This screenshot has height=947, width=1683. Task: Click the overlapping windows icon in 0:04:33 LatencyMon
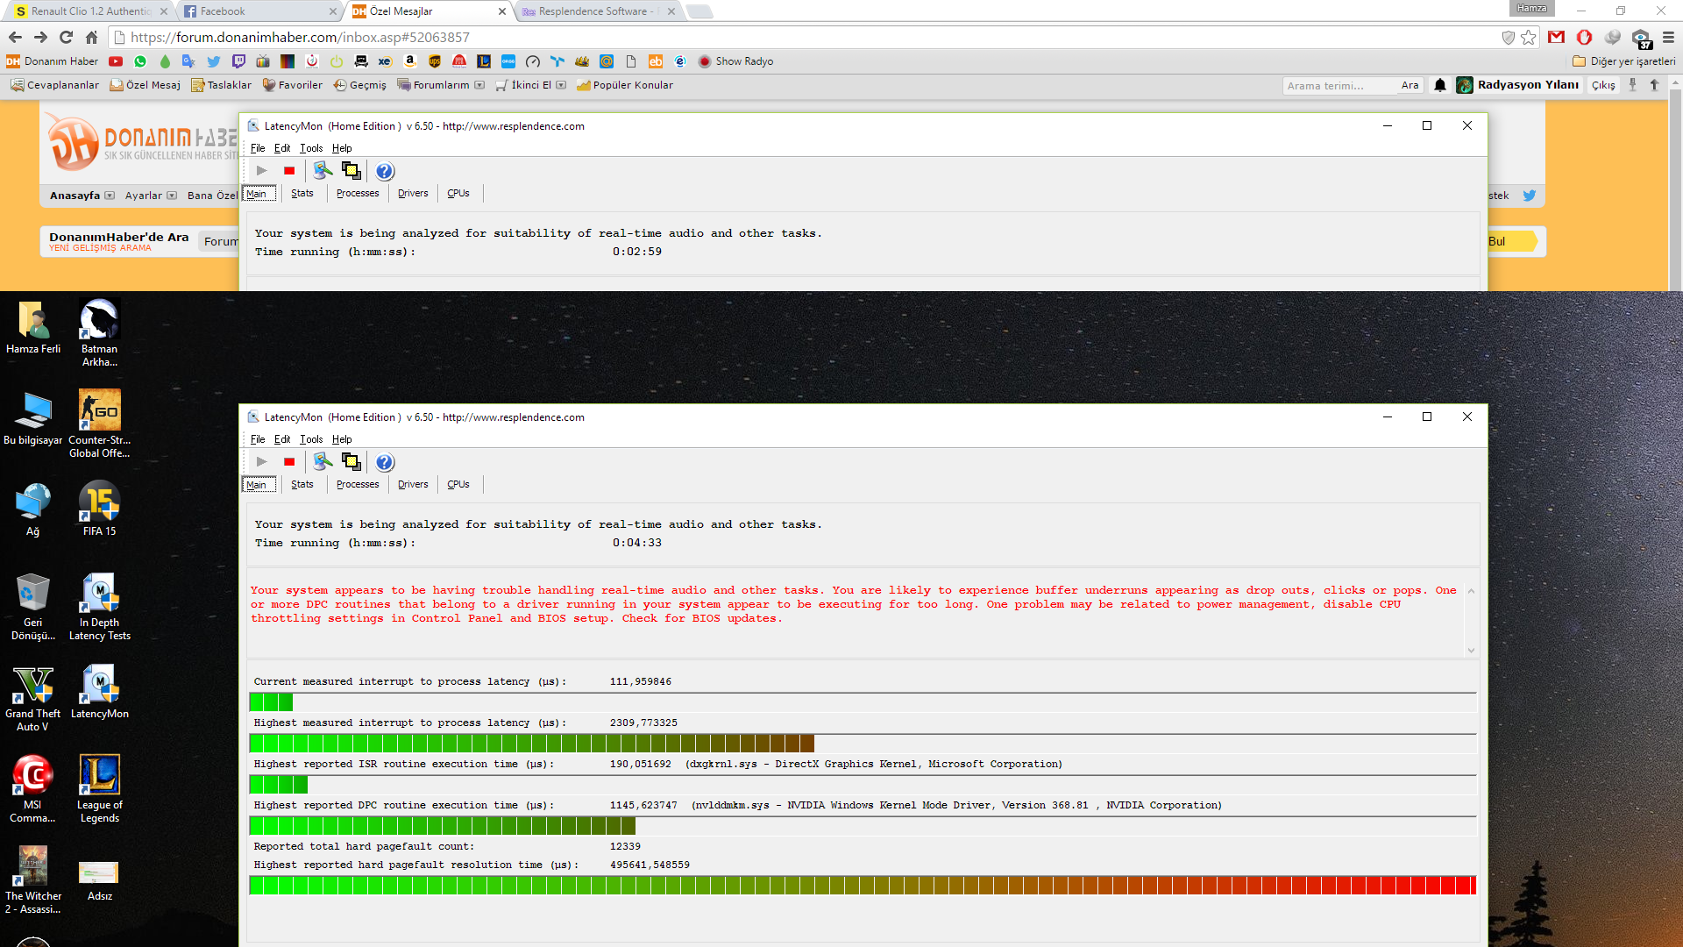(352, 462)
